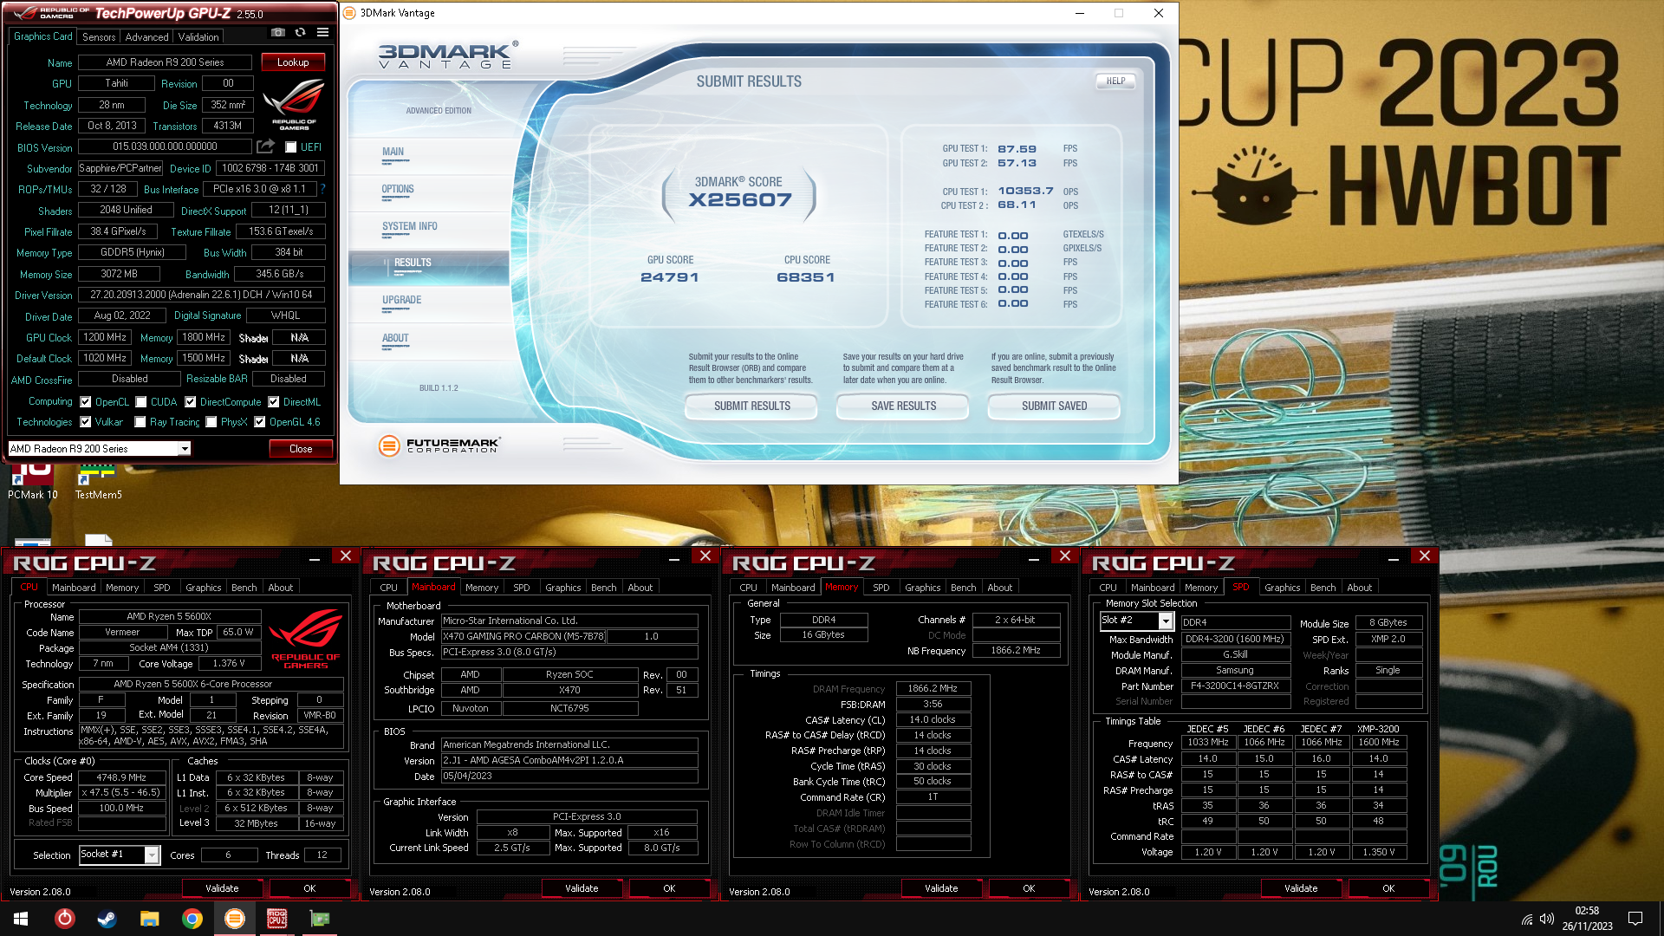This screenshot has width=1664, height=936.
Task: Open MAIN in 3DMark sidebar
Action: (x=393, y=153)
